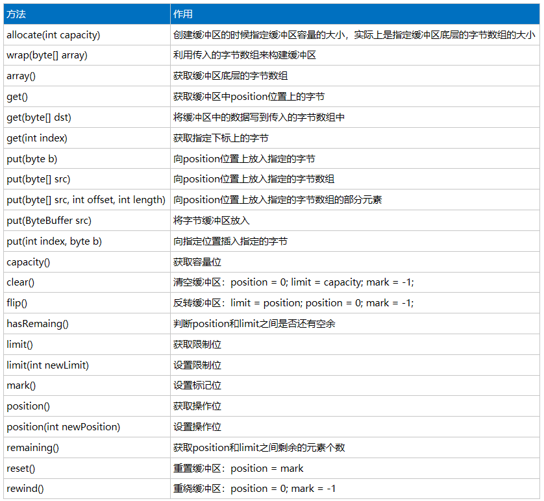Select put(byte[] src, int offset, int length)
The height and width of the screenshot is (501, 544).
point(87,200)
